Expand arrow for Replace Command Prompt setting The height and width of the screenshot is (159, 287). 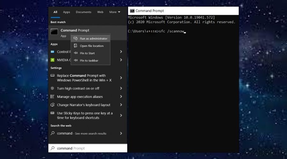(x=121, y=78)
